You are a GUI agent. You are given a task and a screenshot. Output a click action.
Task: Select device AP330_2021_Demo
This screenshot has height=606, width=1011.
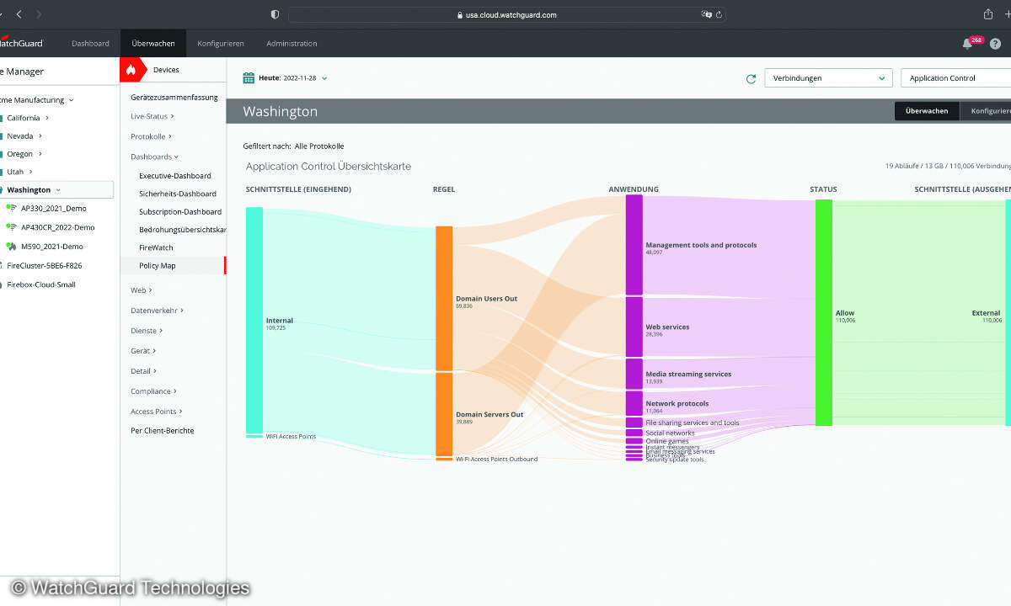pyautogui.click(x=53, y=208)
